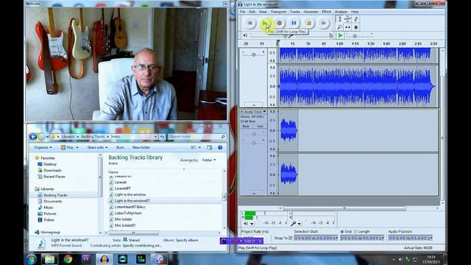Open the Edit menu in Audacity
471x265 pixels.
[x=252, y=12]
